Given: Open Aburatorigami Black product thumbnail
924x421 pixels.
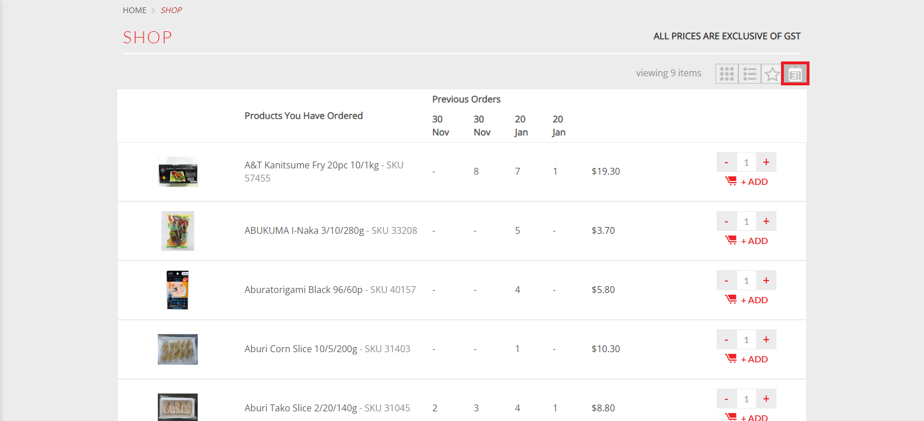Looking at the screenshot, I should coord(178,290).
